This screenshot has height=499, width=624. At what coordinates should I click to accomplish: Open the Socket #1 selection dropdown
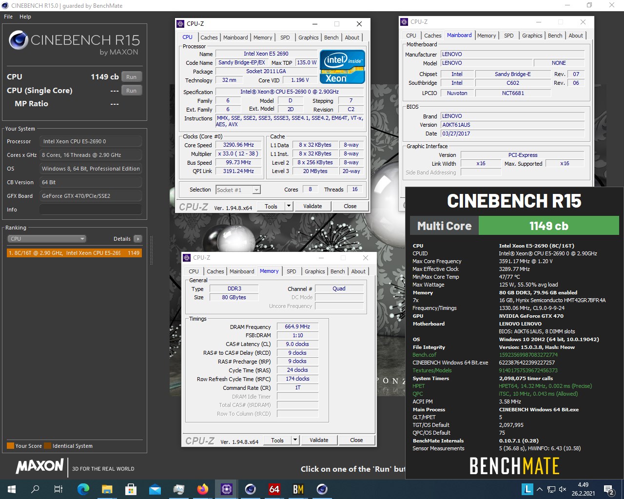(x=238, y=190)
